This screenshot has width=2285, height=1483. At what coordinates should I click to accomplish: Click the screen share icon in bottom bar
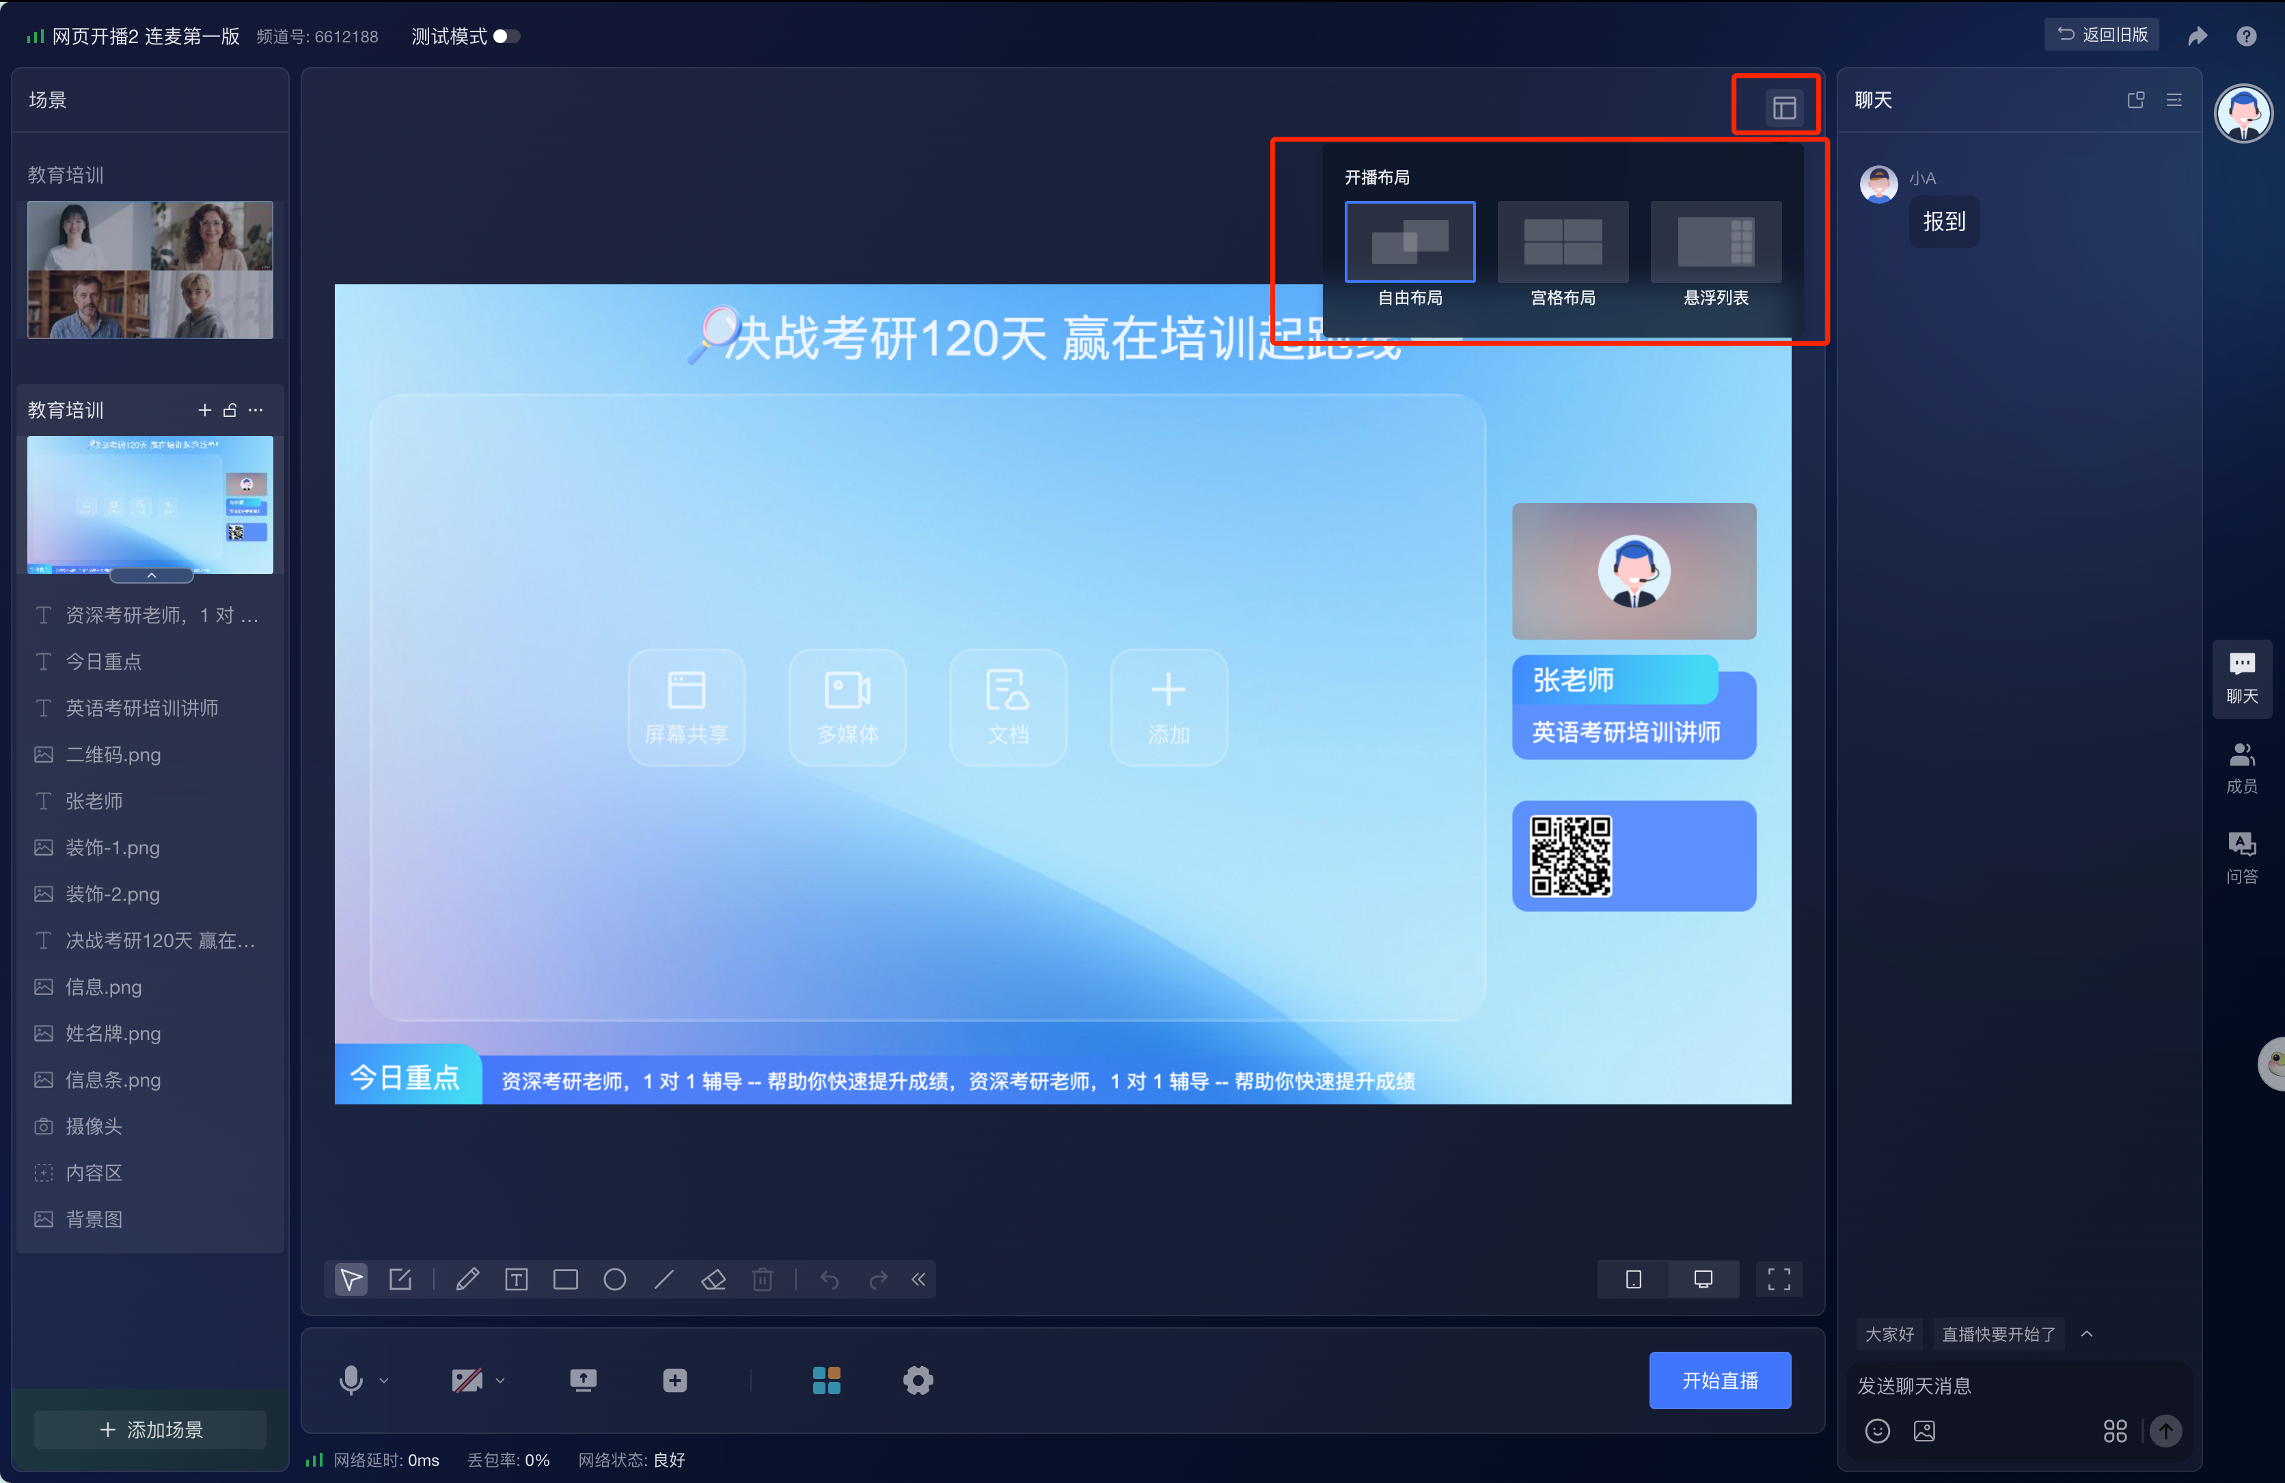pyautogui.click(x=583, y=1380)
